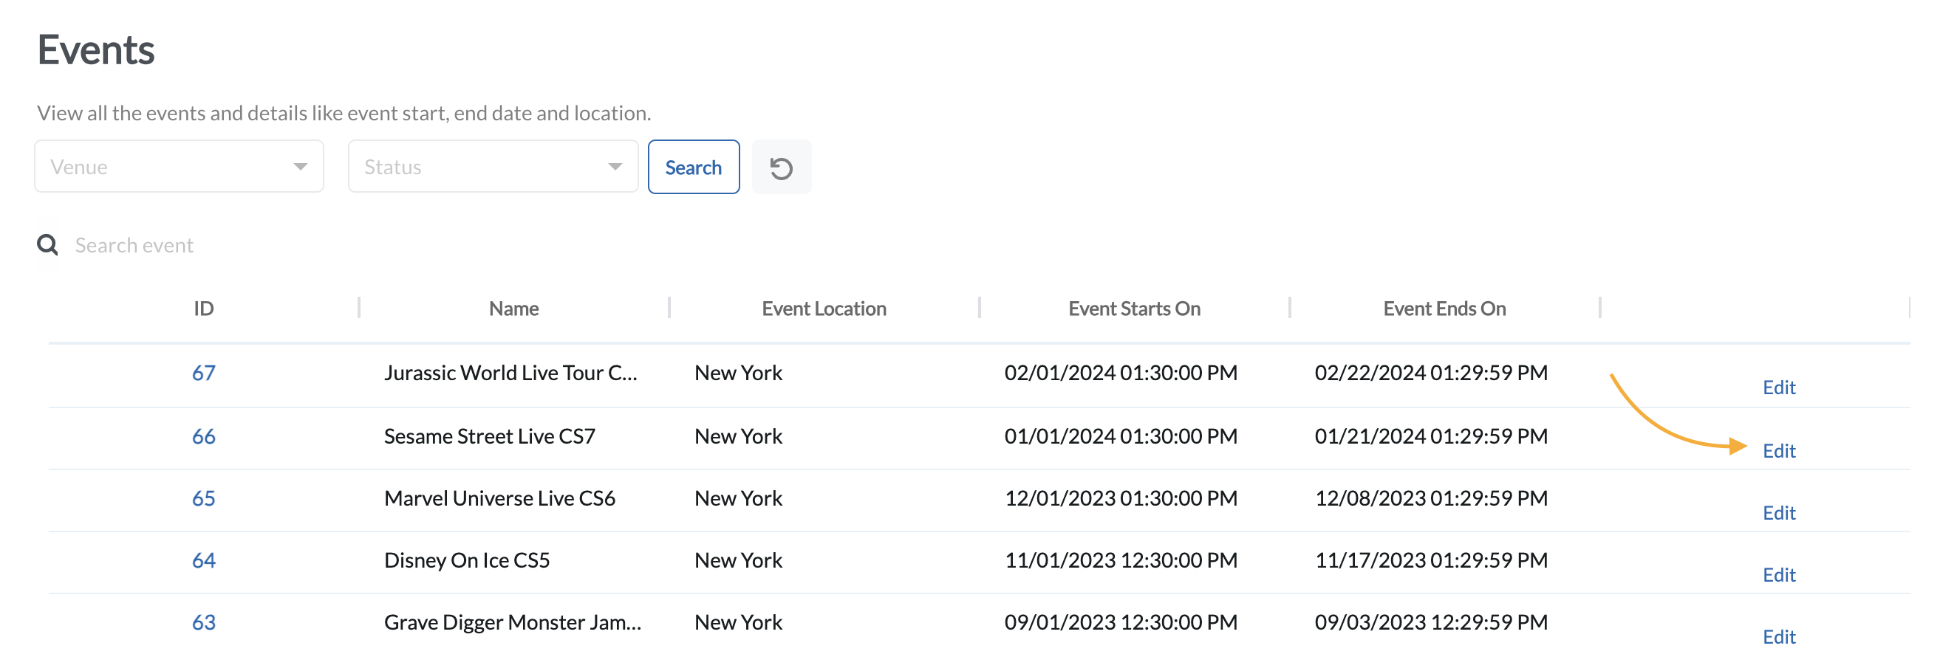This screenshot has width=1940, height=654.
Task: Open event ID 63 link
Action: click(x=203, y=622)
